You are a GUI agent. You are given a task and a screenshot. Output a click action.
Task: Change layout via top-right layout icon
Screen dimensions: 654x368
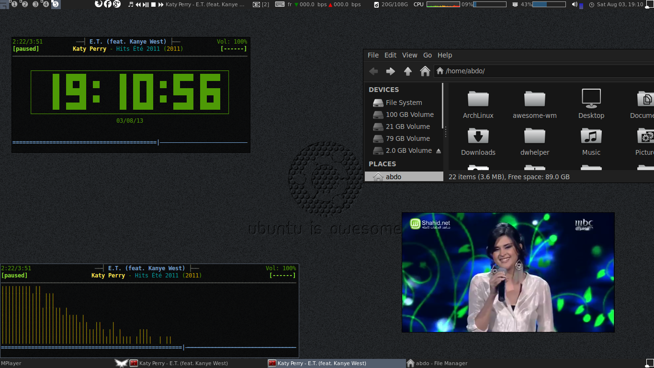pyautogui.click(x=650, y=4)
